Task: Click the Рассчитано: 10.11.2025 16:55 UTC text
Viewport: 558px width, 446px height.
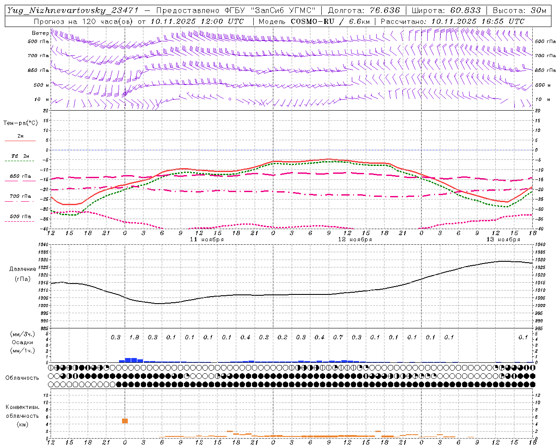Action: (x=453, y=21)
